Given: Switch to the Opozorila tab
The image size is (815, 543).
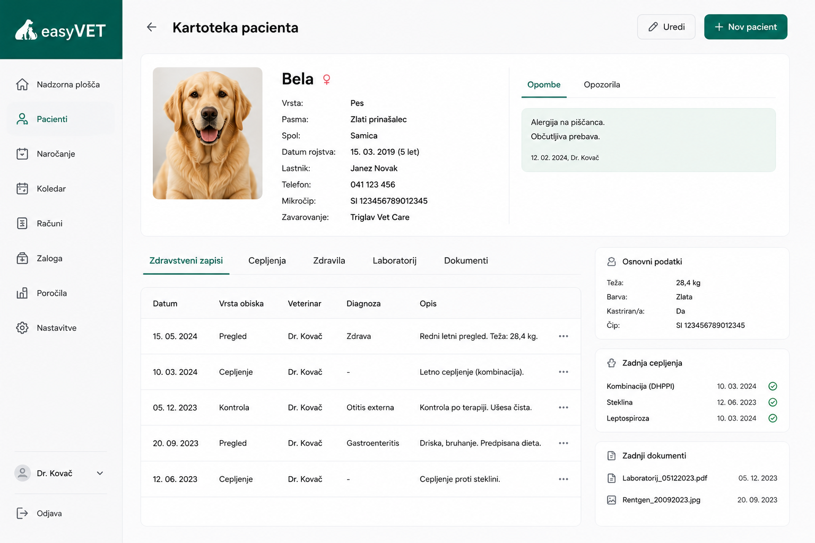Looking at the screenshot, I should pos(602,85).
